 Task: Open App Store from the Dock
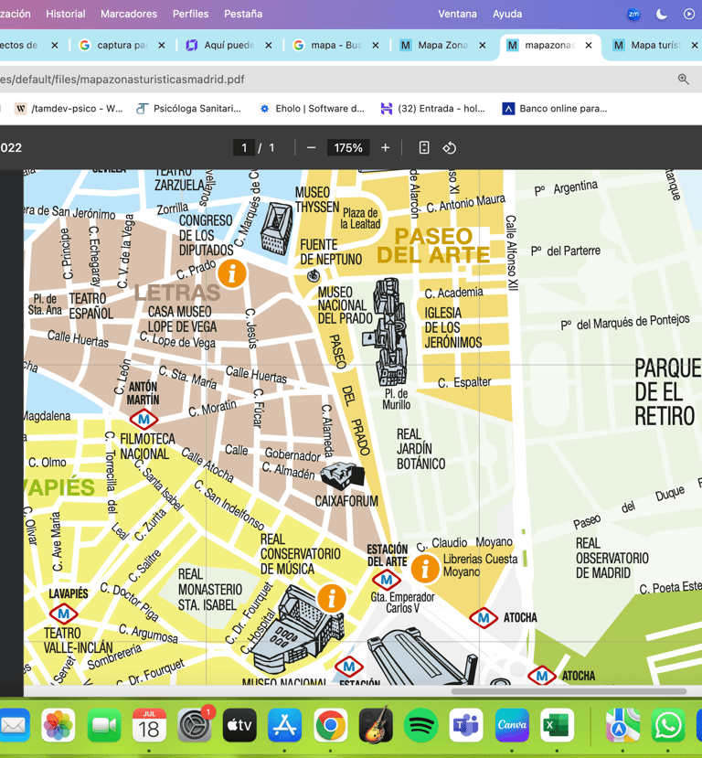[x=285, y=725]
